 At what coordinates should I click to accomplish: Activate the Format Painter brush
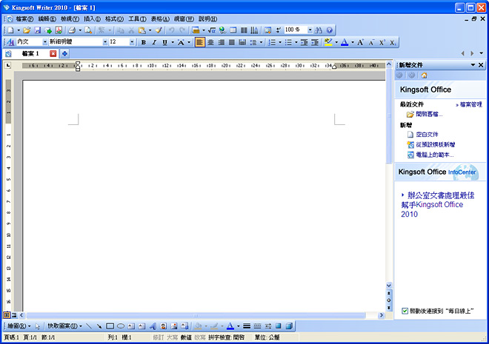[159, 30]
